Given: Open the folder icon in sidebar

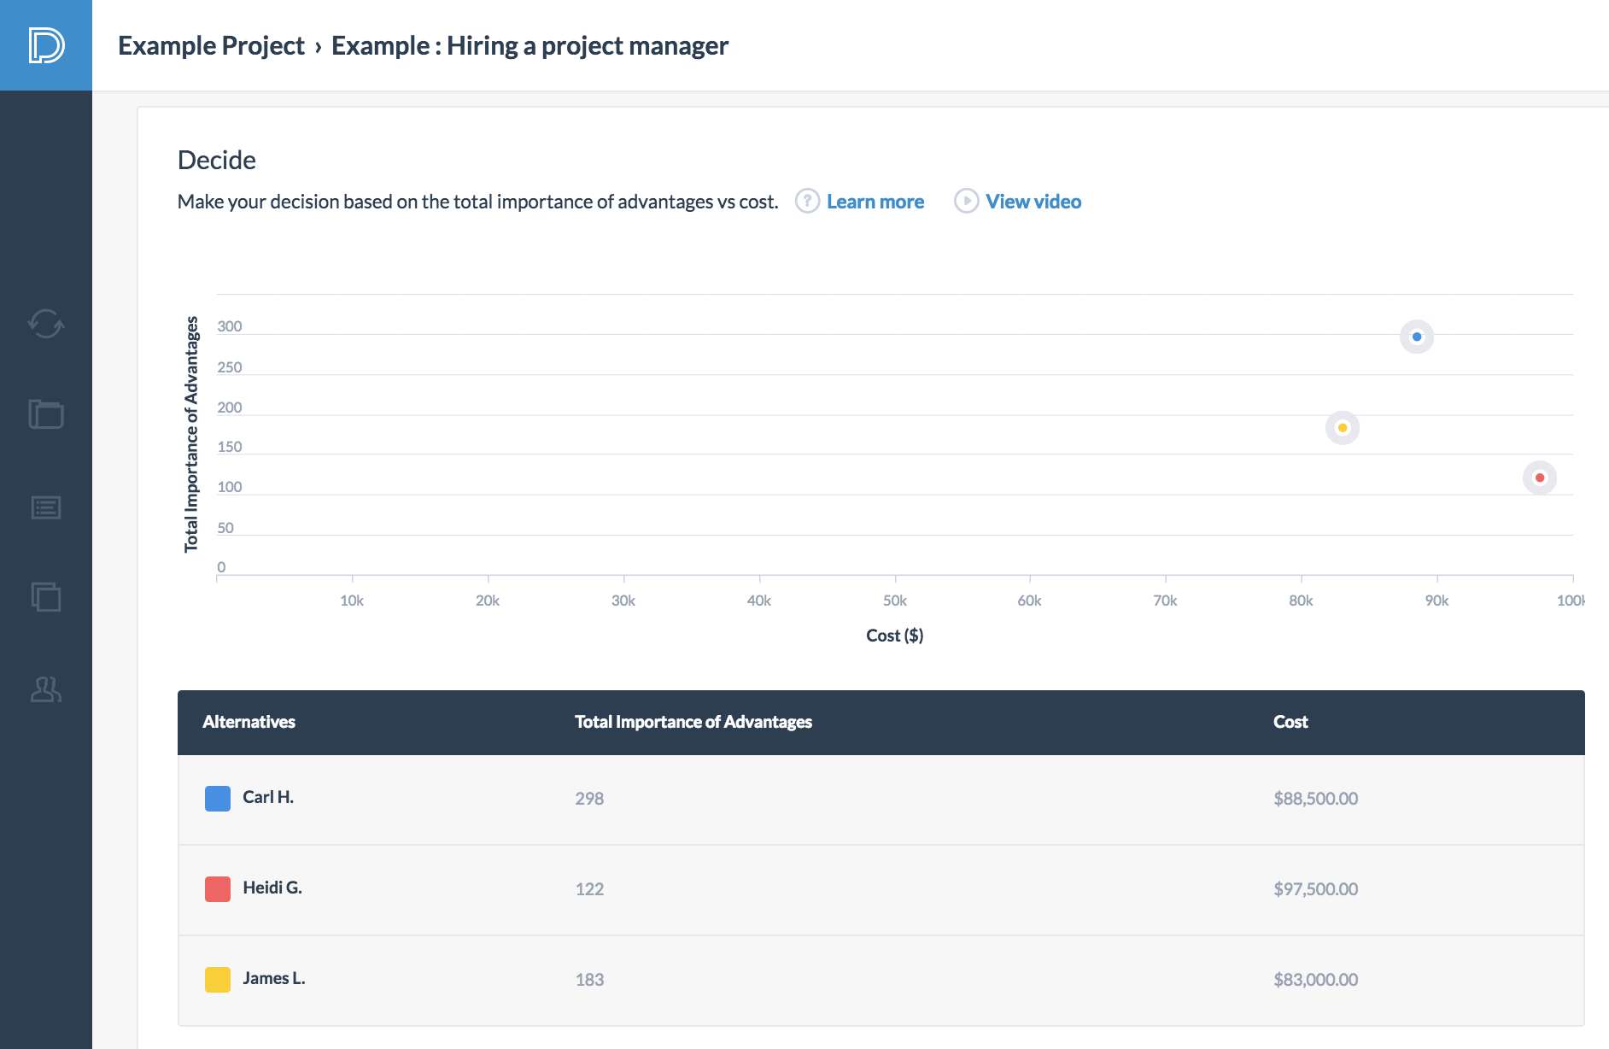Looking at the screenshot, I should 46,414.
